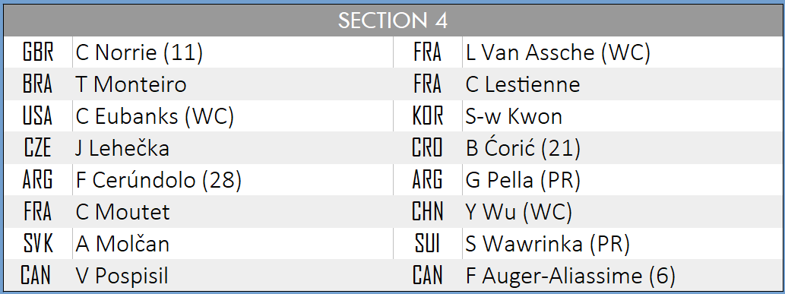Click the L Van Assche (WC) entry
The width and height of the screenshot is (785, 294).
[x=622, y=52]
